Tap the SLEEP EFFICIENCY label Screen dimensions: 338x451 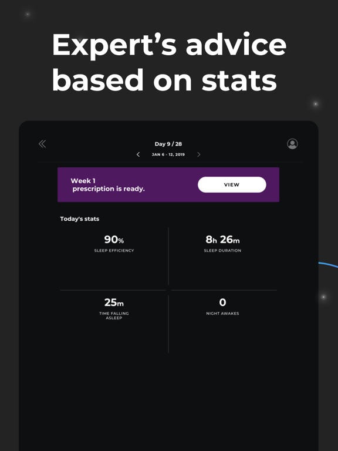(x=114, y=251)
